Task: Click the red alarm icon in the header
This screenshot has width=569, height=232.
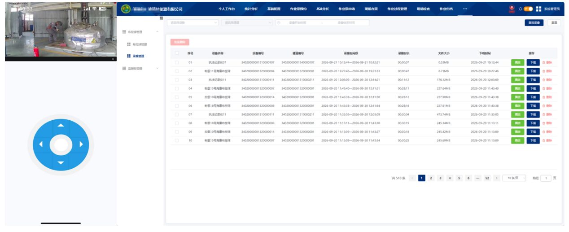Action: point(512,9)
